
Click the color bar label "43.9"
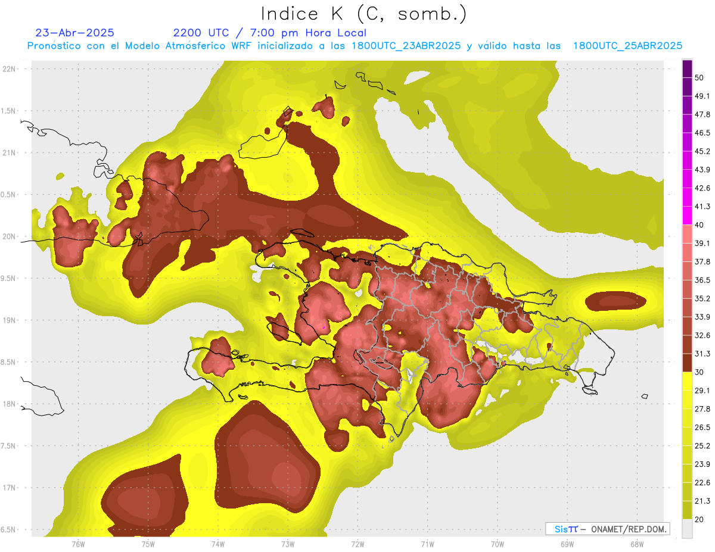[x=702, y=170]
